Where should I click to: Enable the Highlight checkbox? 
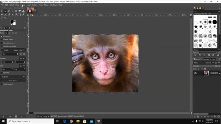[x=2, y=73]
